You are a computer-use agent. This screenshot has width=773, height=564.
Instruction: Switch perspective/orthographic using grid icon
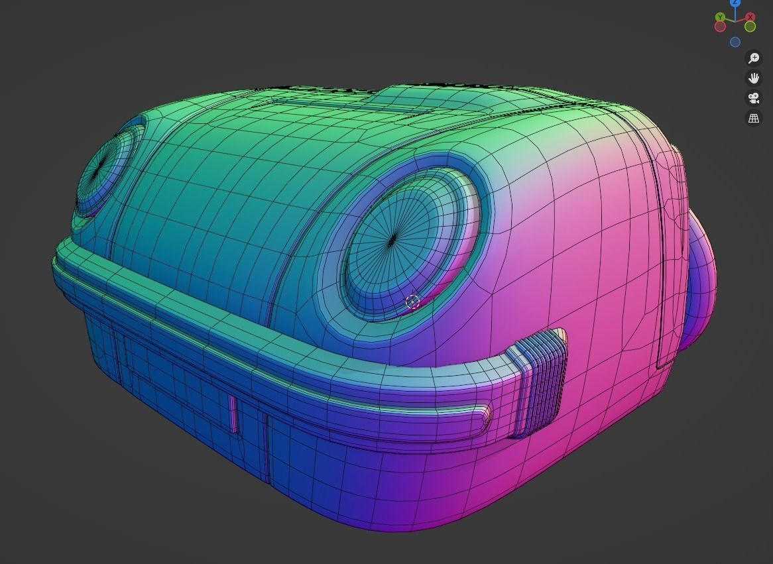click(x=753, y=119)
